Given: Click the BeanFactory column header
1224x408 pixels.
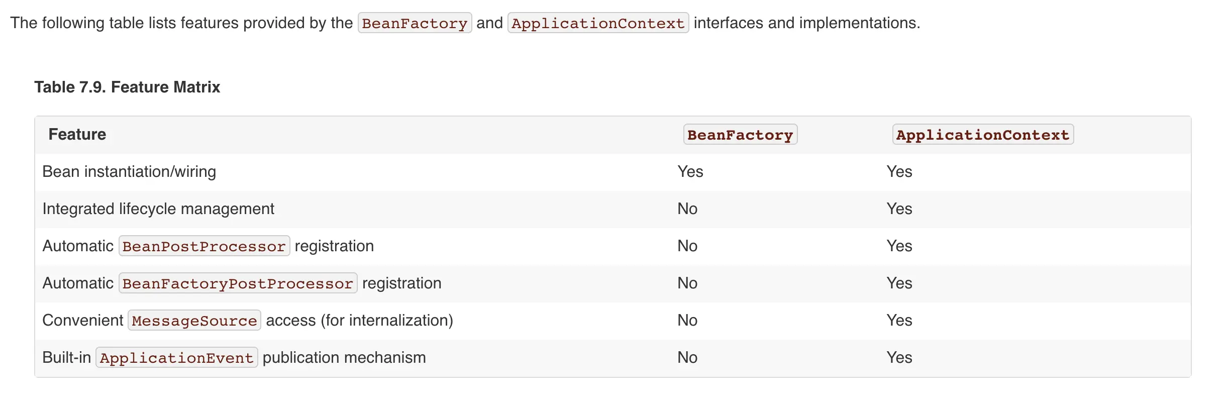Looking at the screenshot, I should 740,135.
